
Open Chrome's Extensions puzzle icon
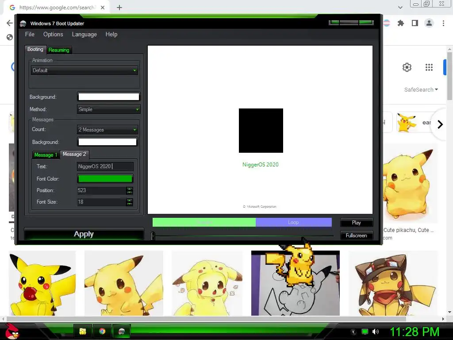(x=401, y=23)
